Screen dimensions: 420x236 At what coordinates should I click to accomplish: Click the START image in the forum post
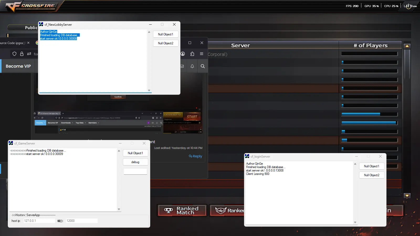(192, 117)
